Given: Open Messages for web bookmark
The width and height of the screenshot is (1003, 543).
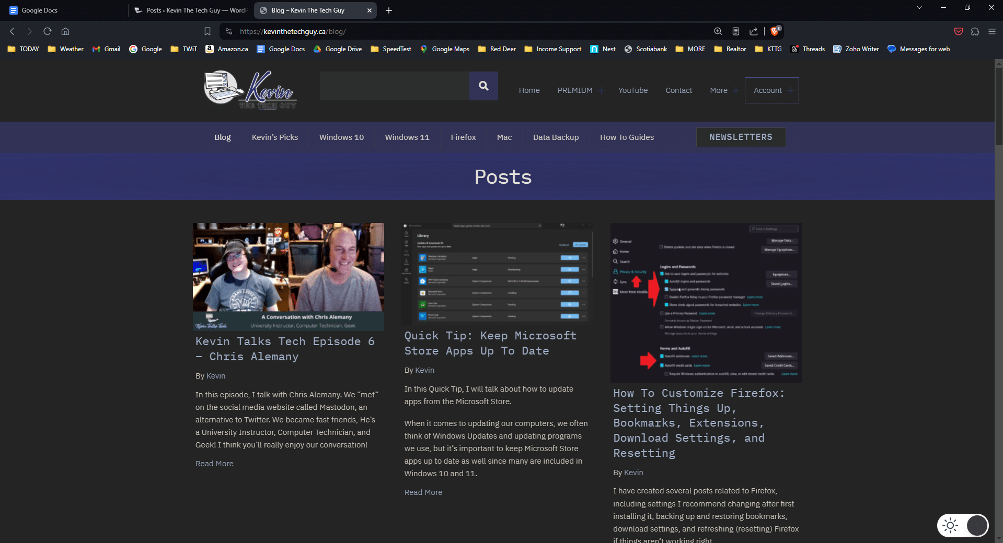Looking at the screenshot, I should [x=919, y=49].
